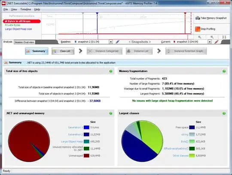Click the Summary bar chart icon in header
This screenshot has height=175, width=232.
(6, 62)
